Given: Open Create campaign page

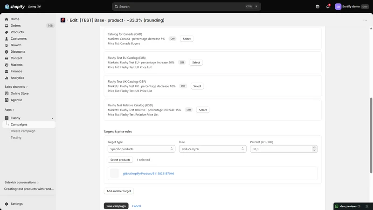Looking at the screenshot, I should pos(23,131).
